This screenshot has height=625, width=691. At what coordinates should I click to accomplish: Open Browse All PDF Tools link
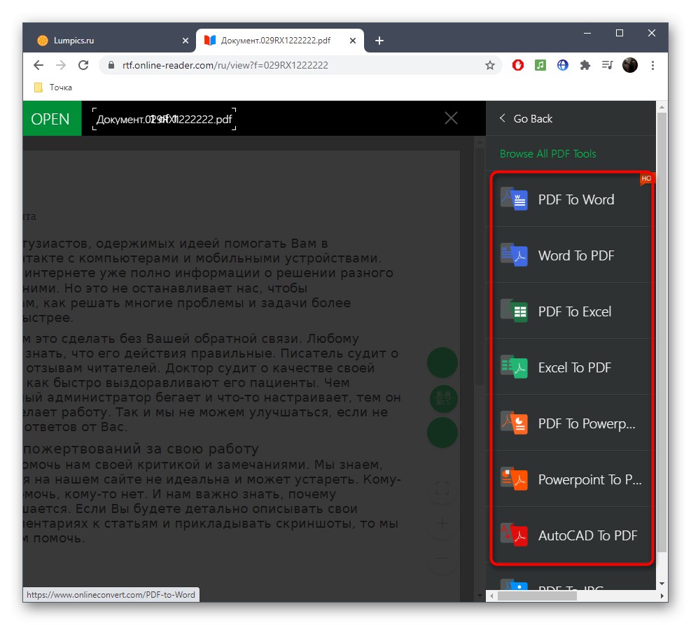547,153
